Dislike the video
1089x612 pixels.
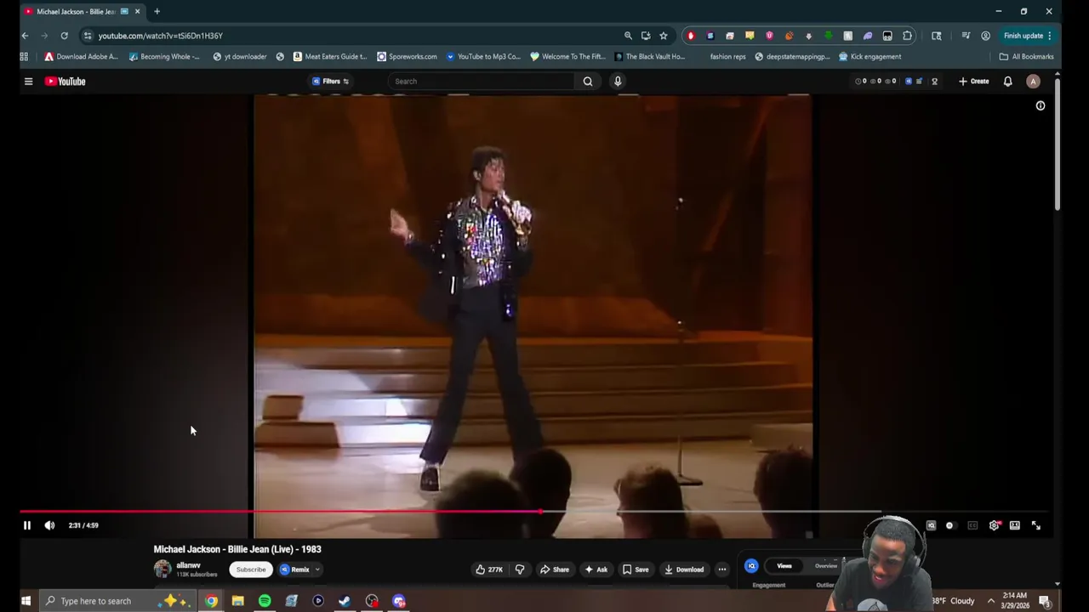(x=520, y=569)
